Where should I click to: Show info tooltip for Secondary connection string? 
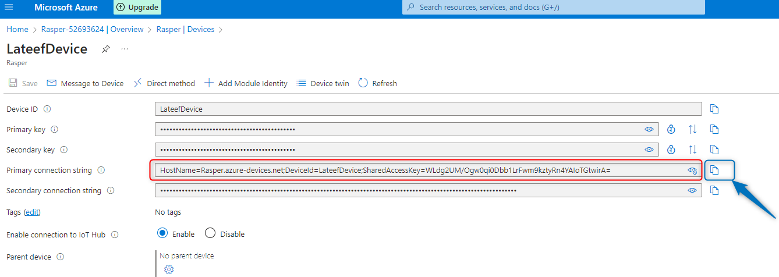[111, 190]
